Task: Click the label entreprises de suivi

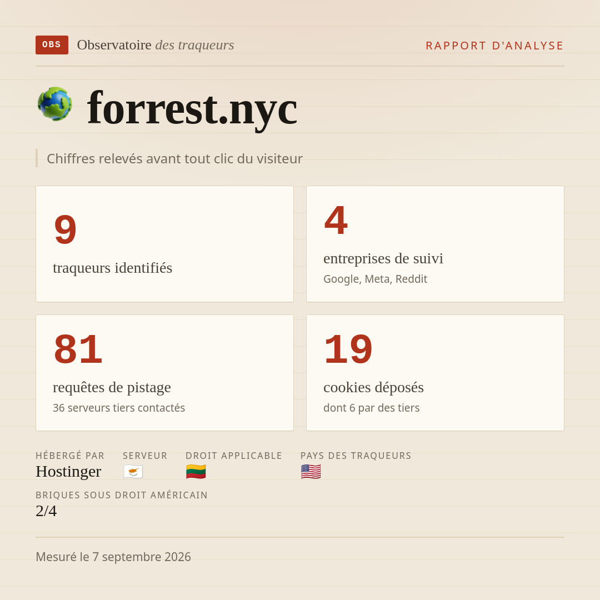Action: click(383, 258)
